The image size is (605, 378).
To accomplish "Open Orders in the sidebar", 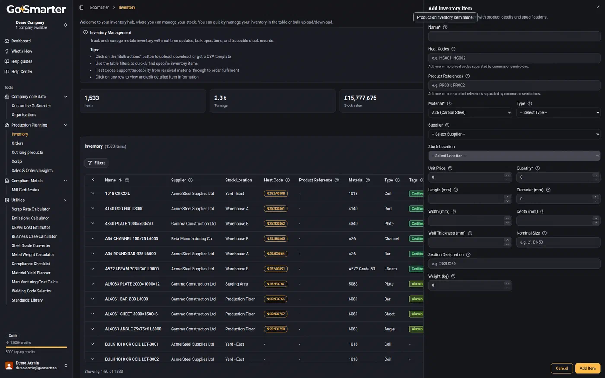I will click(x=18, y=143).
